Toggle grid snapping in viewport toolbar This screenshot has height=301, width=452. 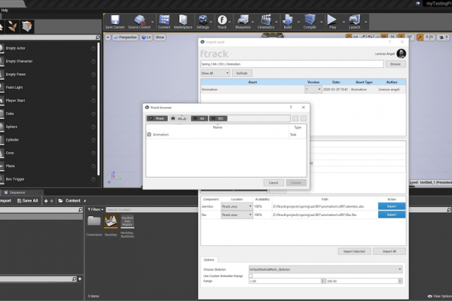(384, 37)
